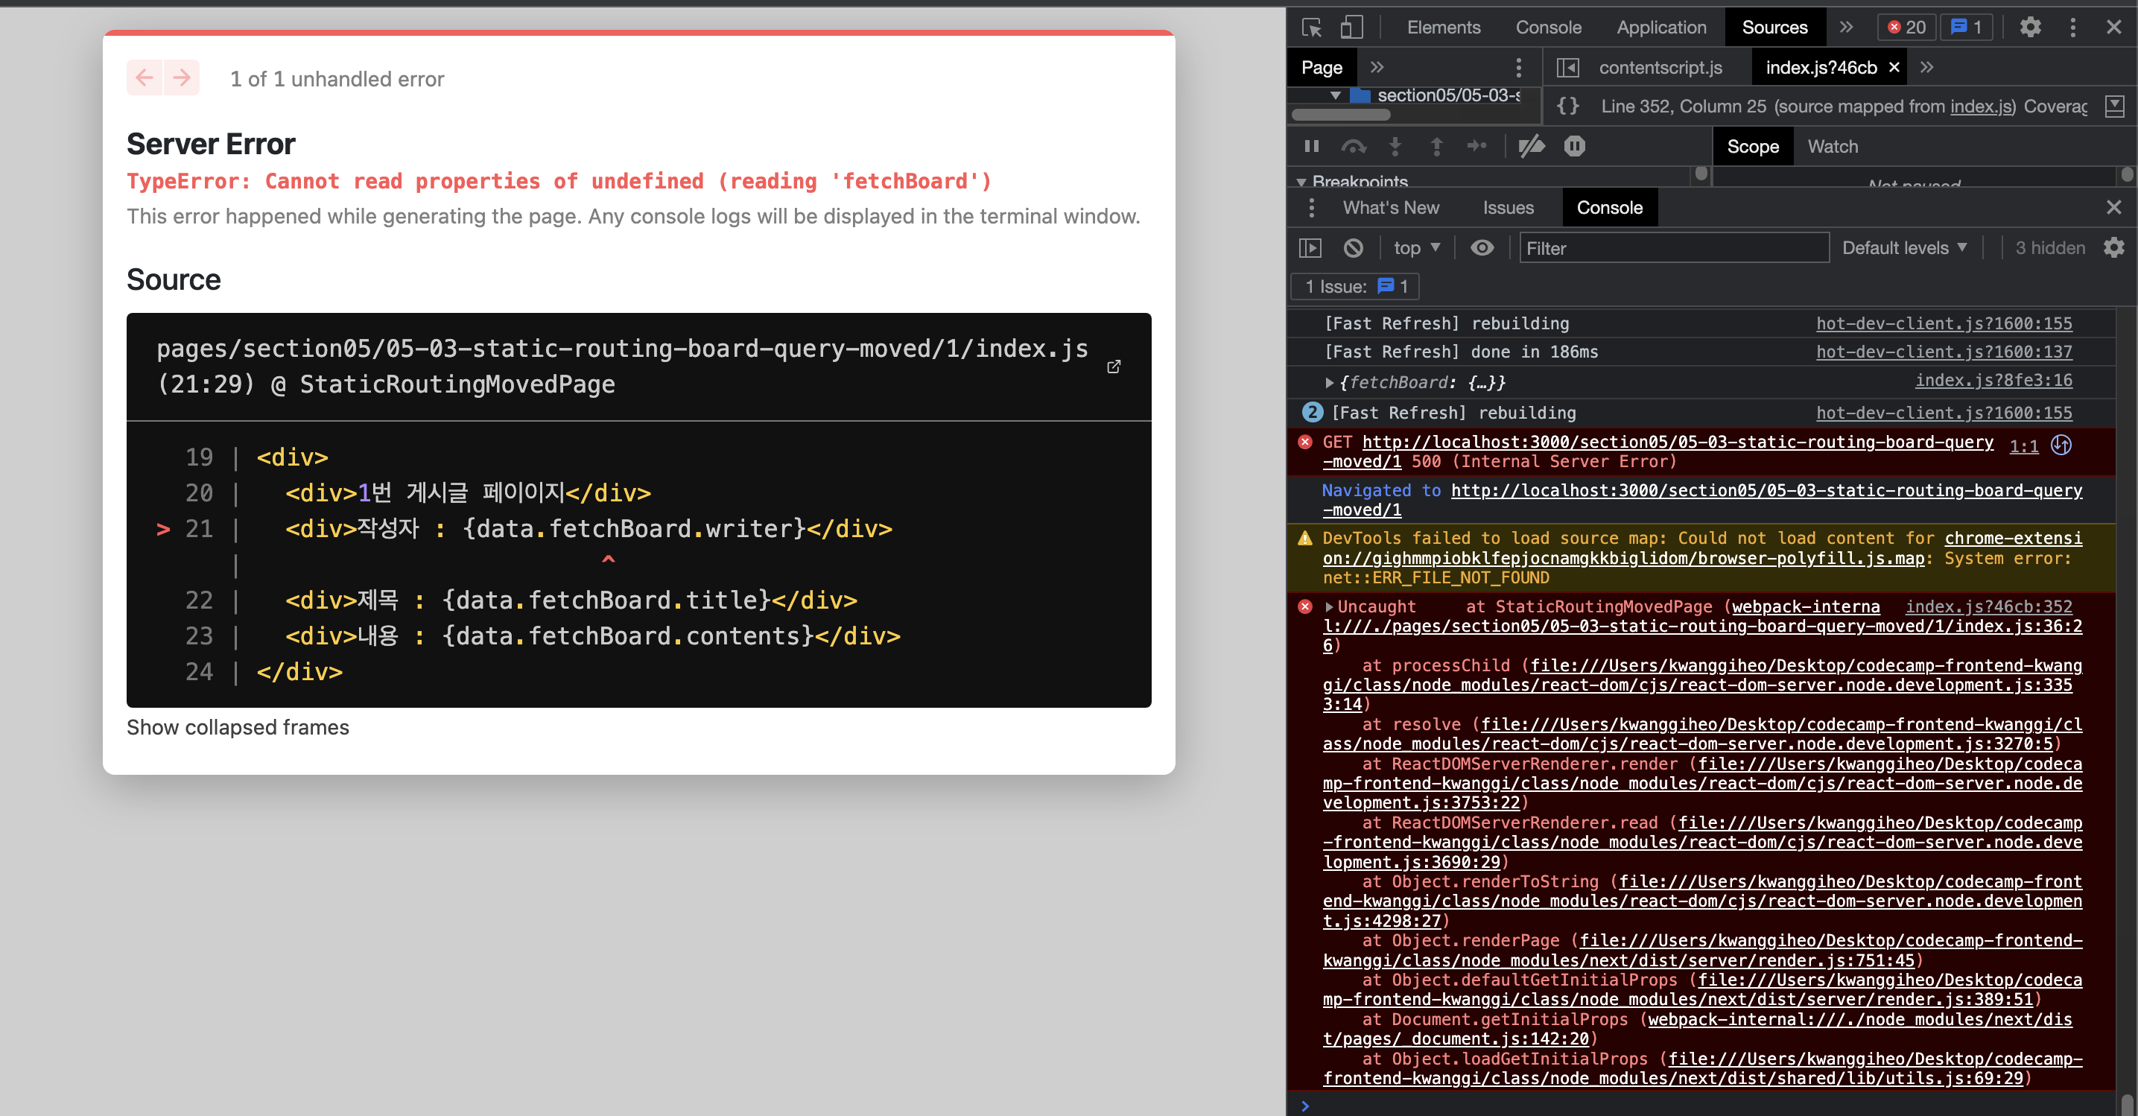The image size is (2138, 1116).
Task: Expand the {fetchBoard: {…}} logged object
Action: pyautogui.click(x=1329, y=382)
